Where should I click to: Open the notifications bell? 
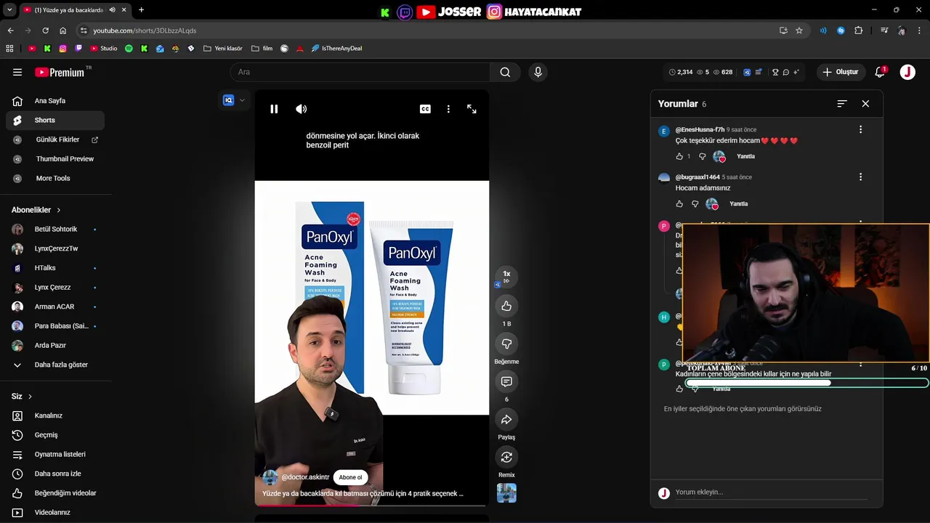[x=880, y=72]
